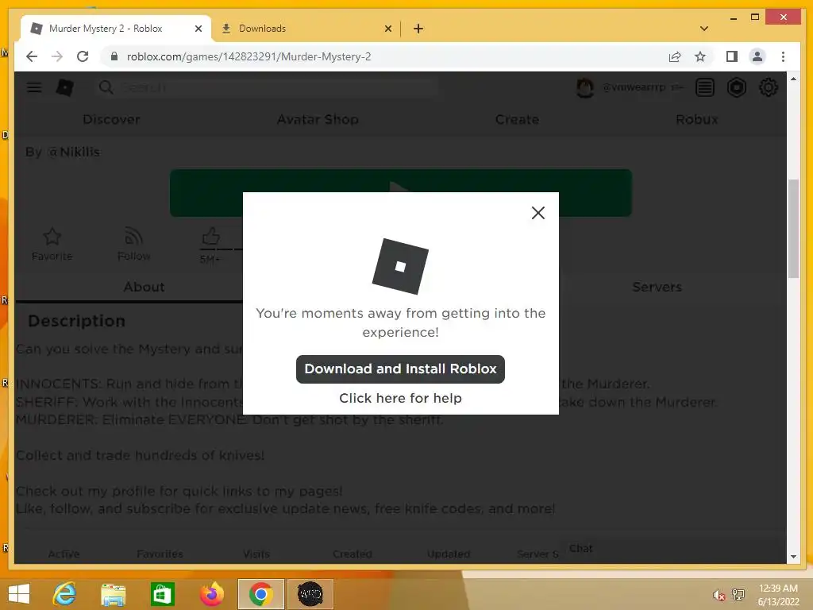This screenshot has width=813, height=610.
Task: Go back to the previous page
Action: (x=32, y=56)
